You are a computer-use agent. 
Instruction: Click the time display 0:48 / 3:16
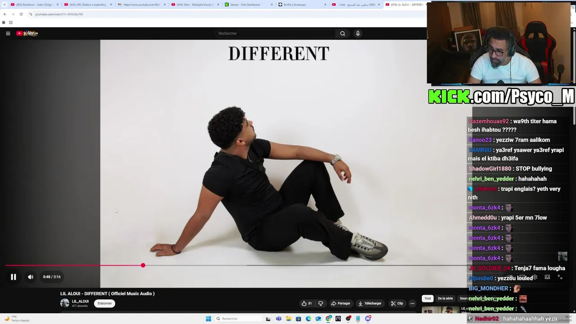[x=52, y=277]
